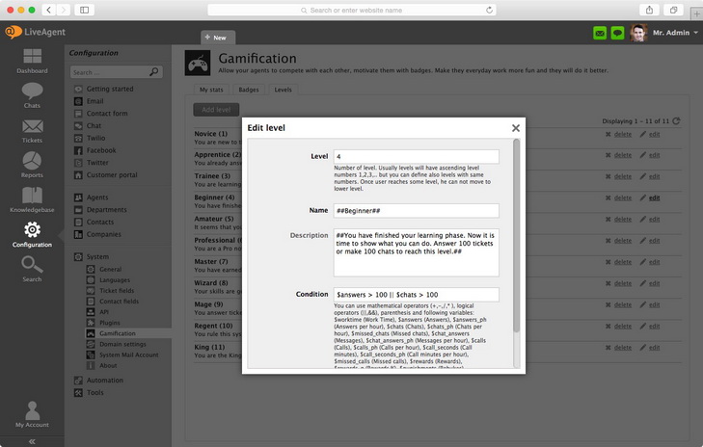Click the dialog's vertical scrollbar
Image resolution: width=703 pixels, height=447 pixels.
(x=517, y=241)
